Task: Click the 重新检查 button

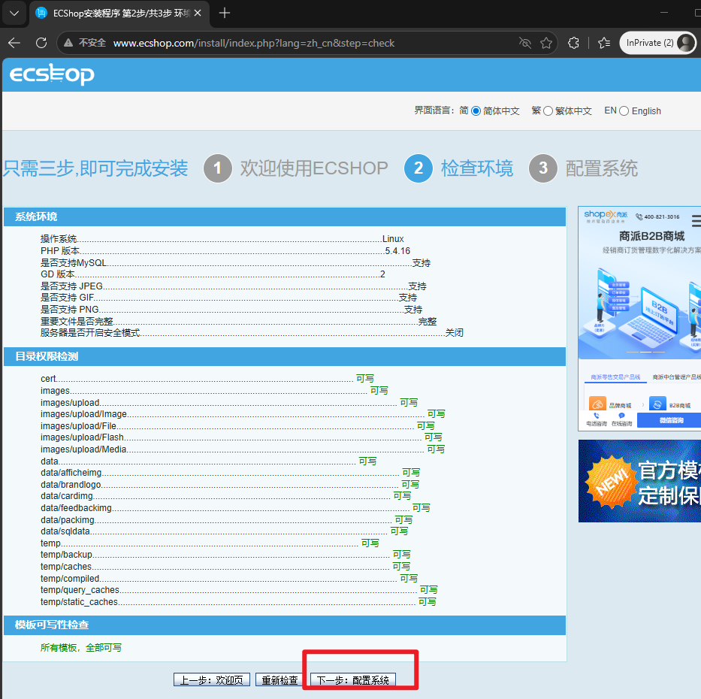Action: pos(279,679)
